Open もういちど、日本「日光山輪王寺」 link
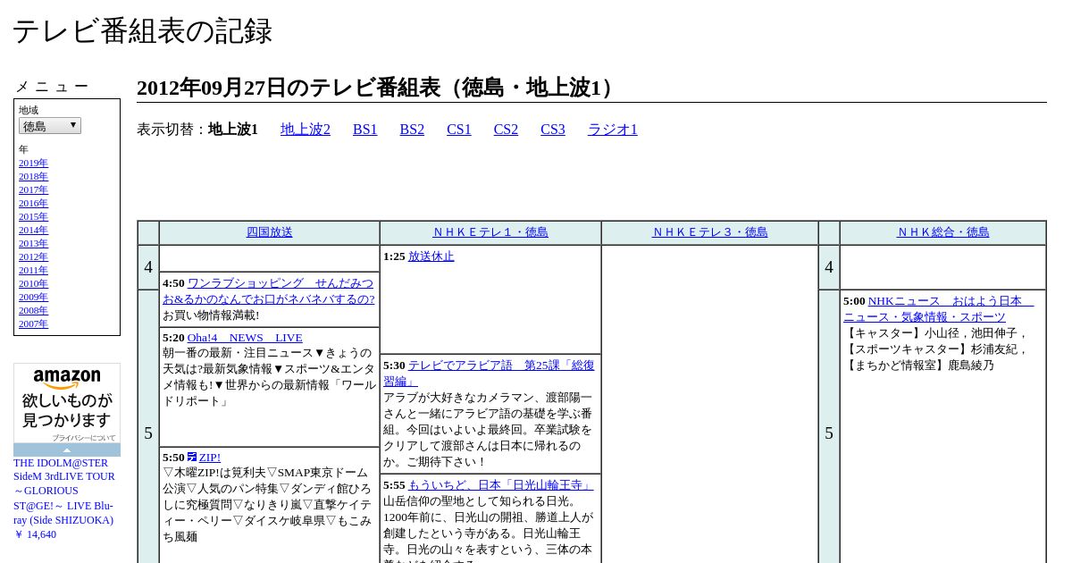 [x=501, y=485]
